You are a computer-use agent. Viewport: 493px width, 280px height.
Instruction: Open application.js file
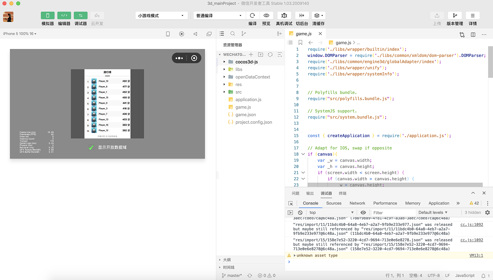[x=248, y=99]
